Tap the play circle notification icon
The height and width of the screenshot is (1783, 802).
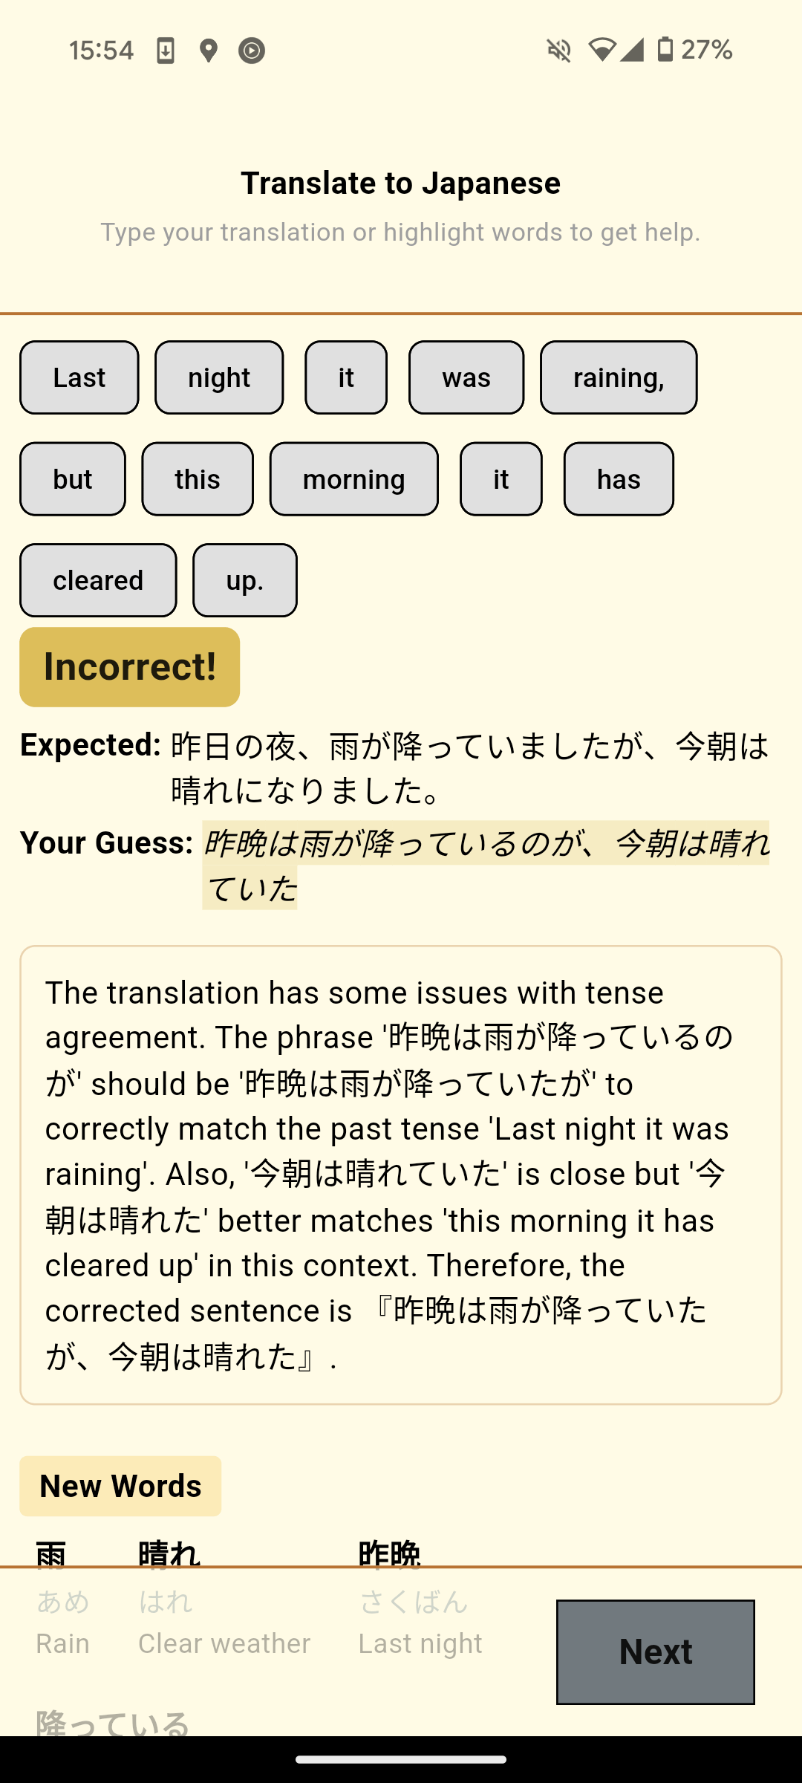(x=252, y=51)
